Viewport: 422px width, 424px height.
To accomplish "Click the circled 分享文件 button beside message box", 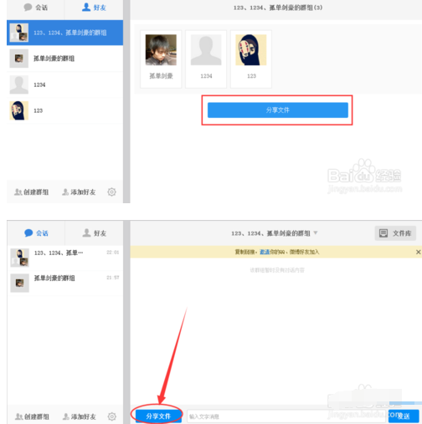I will [x=158, y=416].
